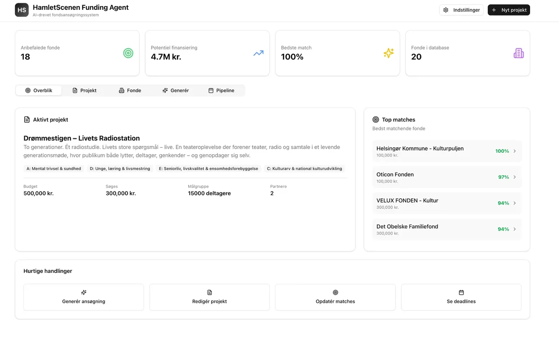The image size is (559, 340).
Task: Click the tag A: Mental trivsel & sundhed
Action: (x=54, y=169)
